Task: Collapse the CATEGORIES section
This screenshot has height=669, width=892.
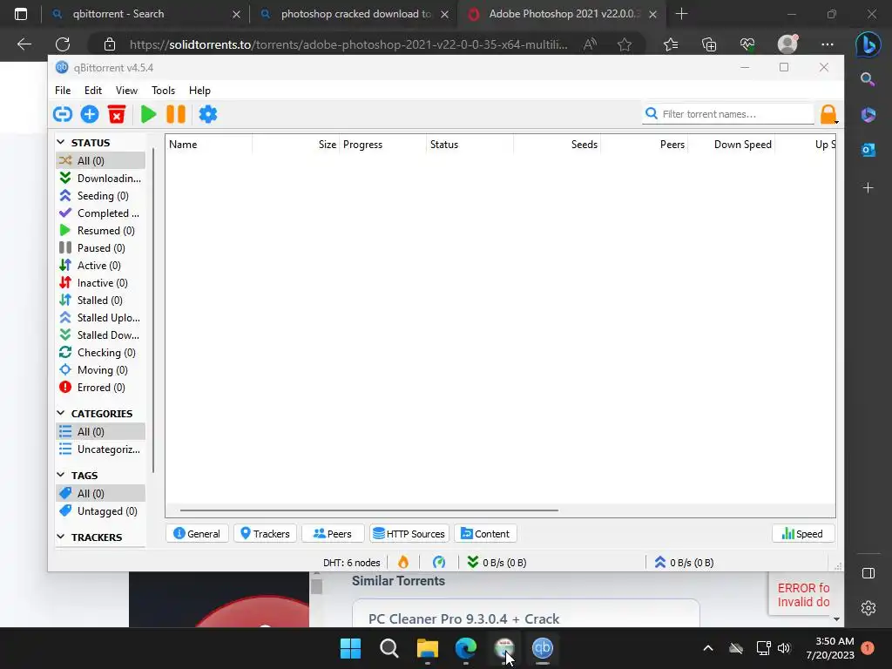Action: coord(61,413)
